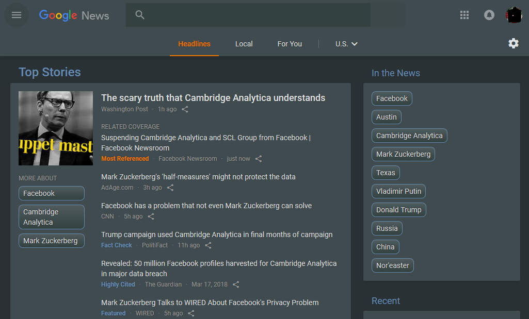The height and width of the screenshot is (319, 529).
Task: Open 'Facebook has a problem' CNN article
Action: [206, 206]
